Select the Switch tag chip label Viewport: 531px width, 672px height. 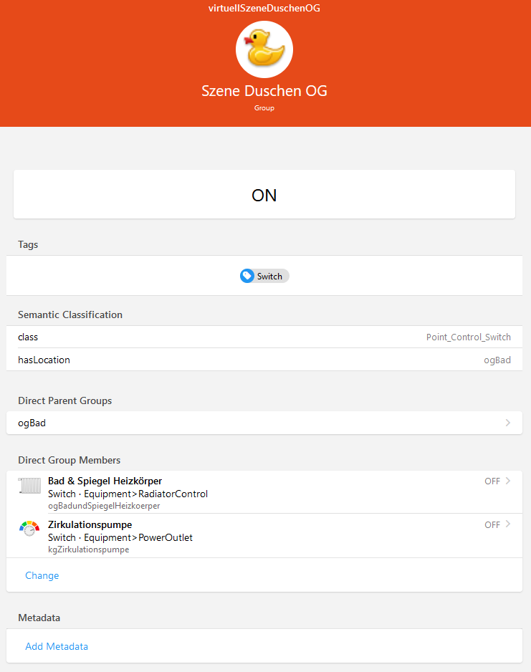click(x=269, y=277)
